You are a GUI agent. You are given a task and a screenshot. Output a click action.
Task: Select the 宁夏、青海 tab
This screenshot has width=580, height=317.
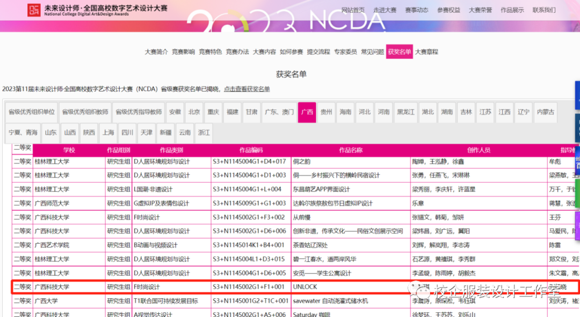coord(23,132)
